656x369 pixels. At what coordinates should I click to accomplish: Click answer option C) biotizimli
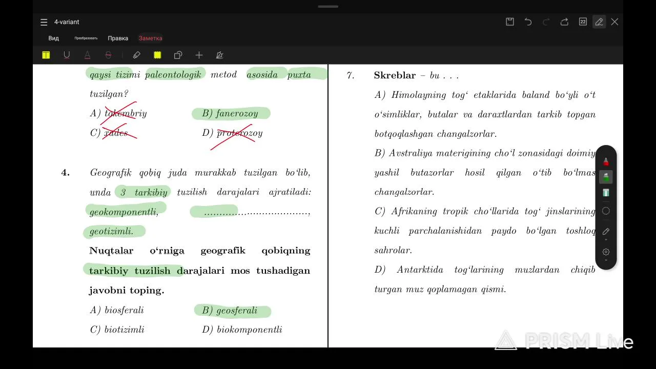click(117, 330)
